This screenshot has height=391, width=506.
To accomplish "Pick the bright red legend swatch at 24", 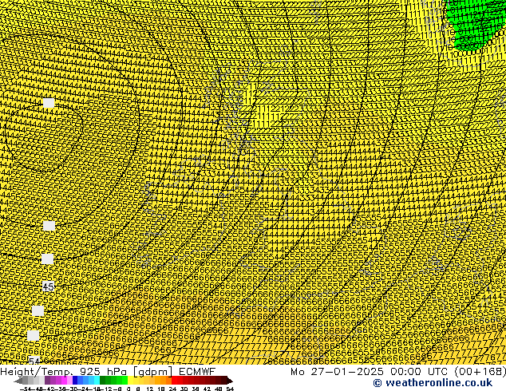I will [x=174, y=380].
